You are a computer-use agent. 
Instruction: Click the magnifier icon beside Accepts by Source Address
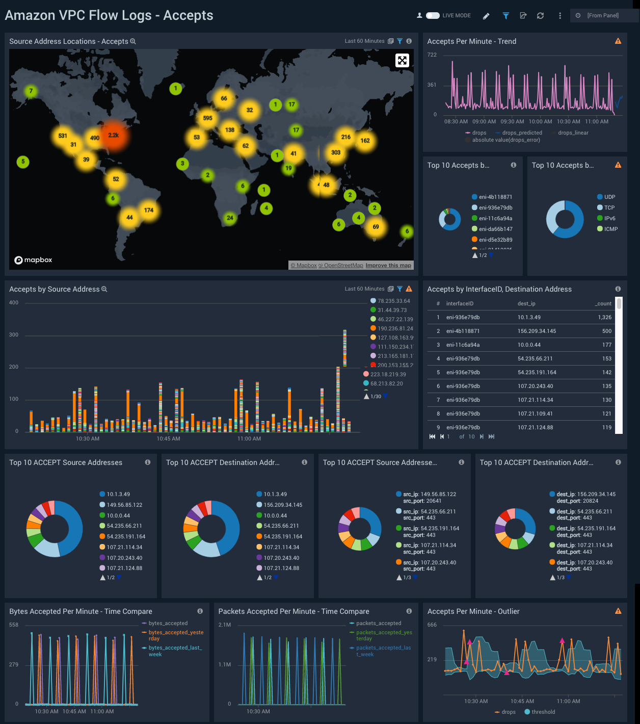pos(104,289)
